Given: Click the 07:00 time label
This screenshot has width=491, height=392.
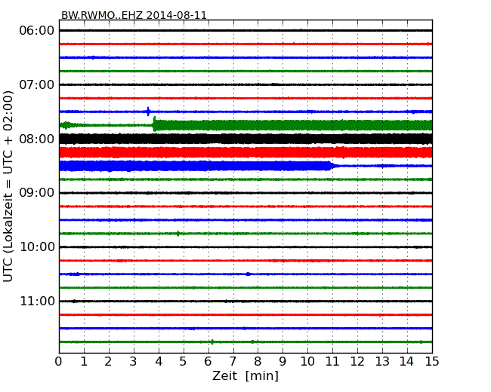Looking at the screenshot, I should pos(37,84).
